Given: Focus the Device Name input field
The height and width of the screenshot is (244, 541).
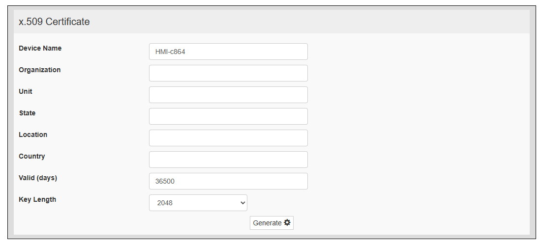Looking at the screenshot, I should click(x=228, y=52).
